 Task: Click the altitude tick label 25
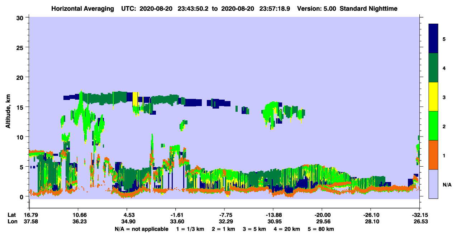[x=21, y=47]
